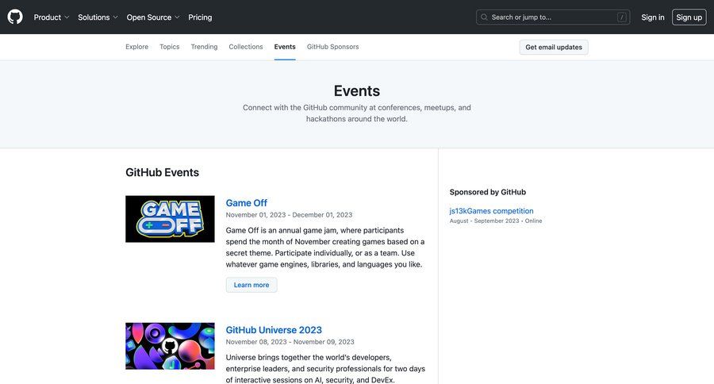
Task: Open the Collections tab
Action: 246,47
